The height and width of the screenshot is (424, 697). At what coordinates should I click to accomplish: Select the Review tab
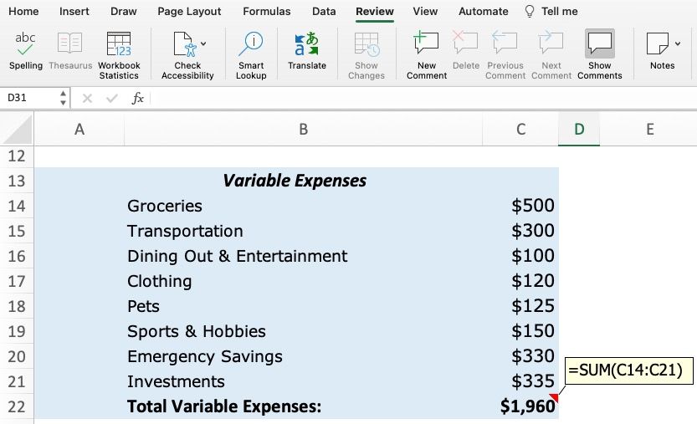[x=375, y=12]
